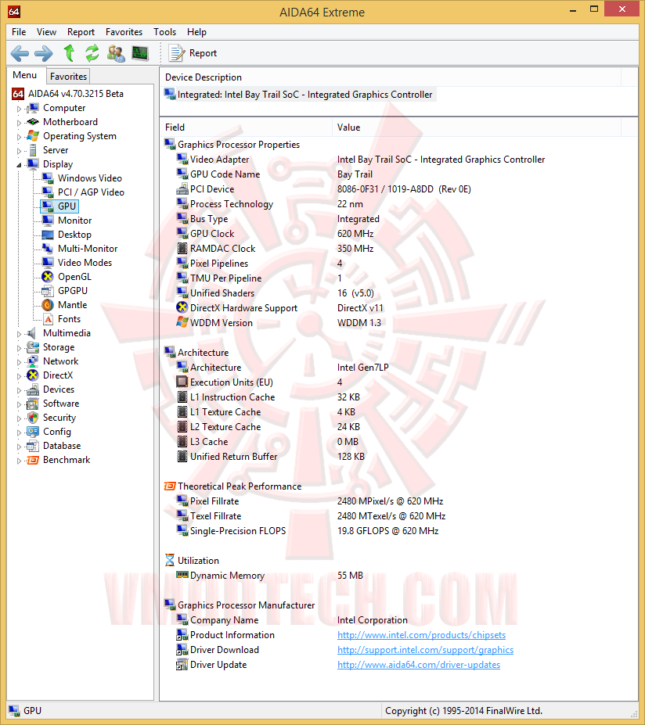Open the Report menu
The height and width of the screenshot is (725, 645).
click(81, 32)
